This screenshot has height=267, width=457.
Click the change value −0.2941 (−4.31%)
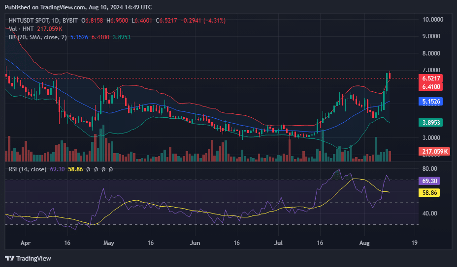(203, 21)
